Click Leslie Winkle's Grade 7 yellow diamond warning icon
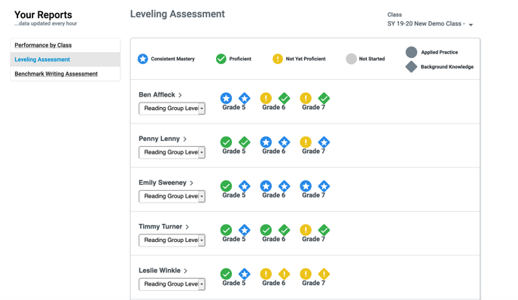This screenshot has width=518, height=300. tap(324, 274)
